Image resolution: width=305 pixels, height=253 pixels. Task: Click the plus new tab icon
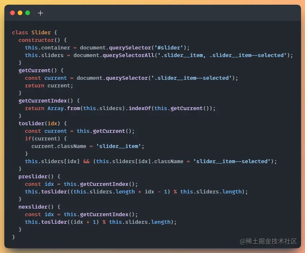40,13
